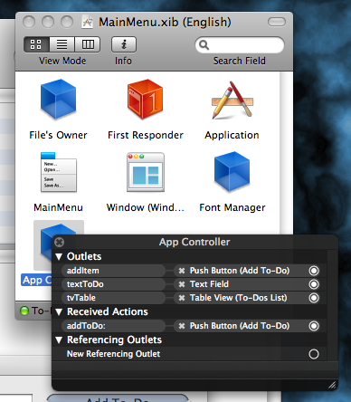Zoom the MainMenu.xib window
This screenshot has height=402, width=351.
pyautogui.click(x=67, y=22)
